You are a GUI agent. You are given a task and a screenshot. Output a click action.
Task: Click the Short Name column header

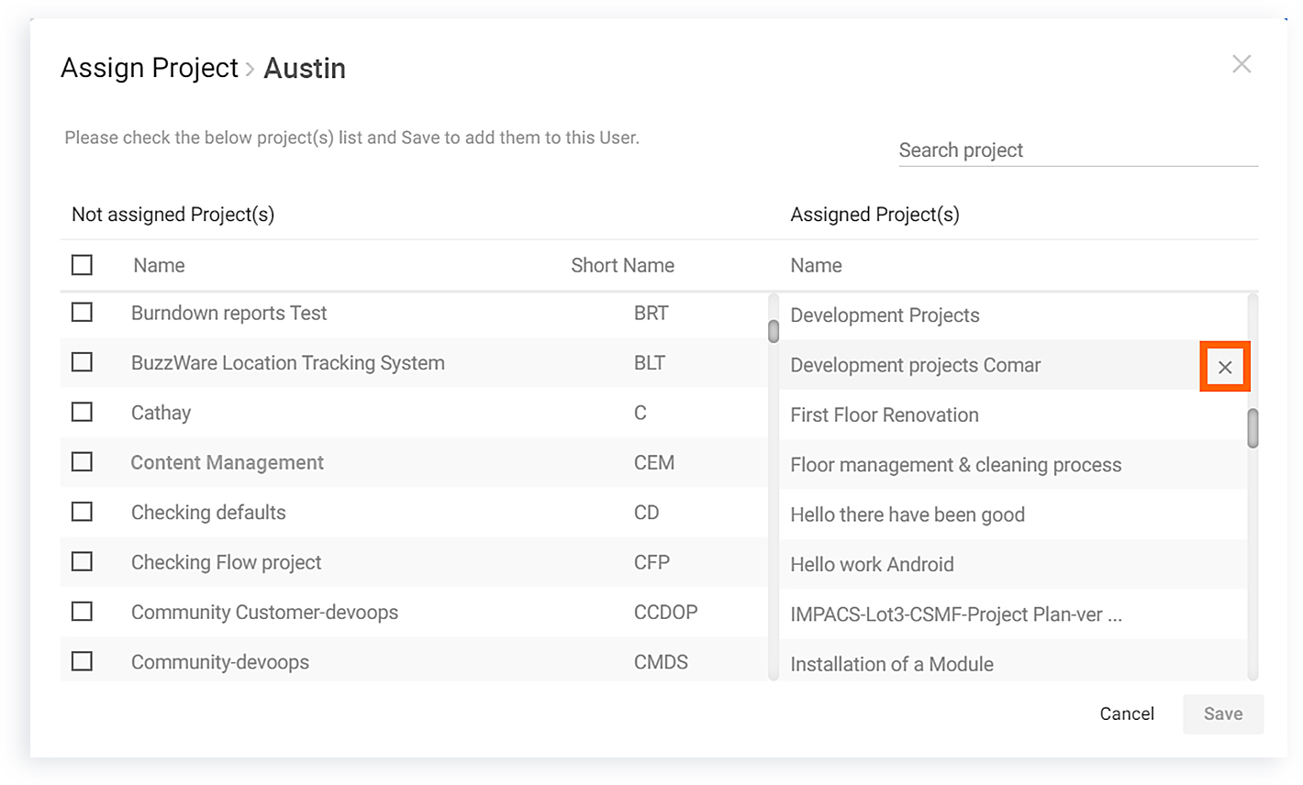click(622, 266)
